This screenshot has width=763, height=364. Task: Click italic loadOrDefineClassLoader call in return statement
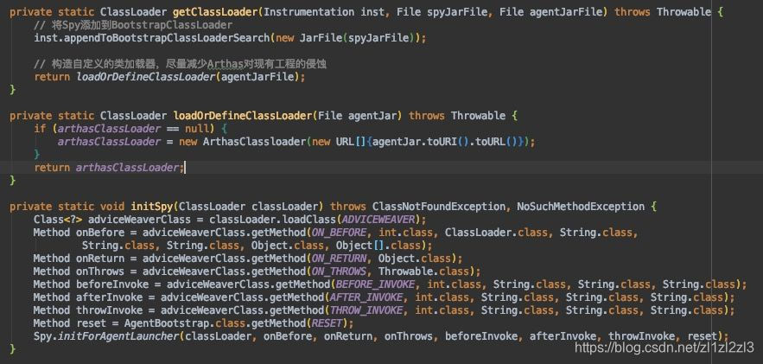[x=145, y=76]
